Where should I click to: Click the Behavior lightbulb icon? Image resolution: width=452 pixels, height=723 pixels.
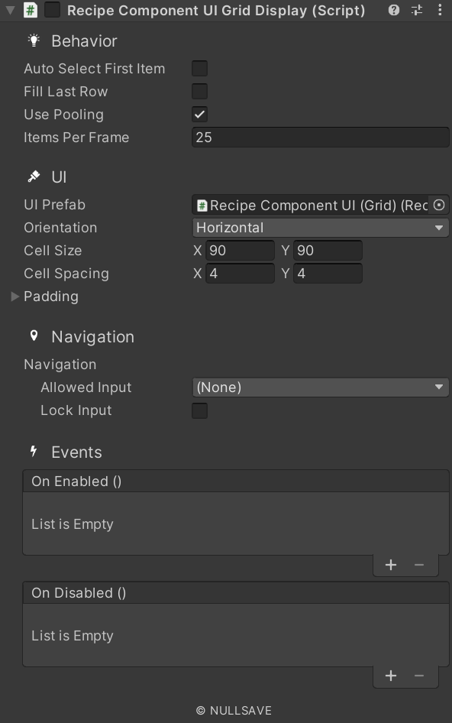(x=34, y=41)
